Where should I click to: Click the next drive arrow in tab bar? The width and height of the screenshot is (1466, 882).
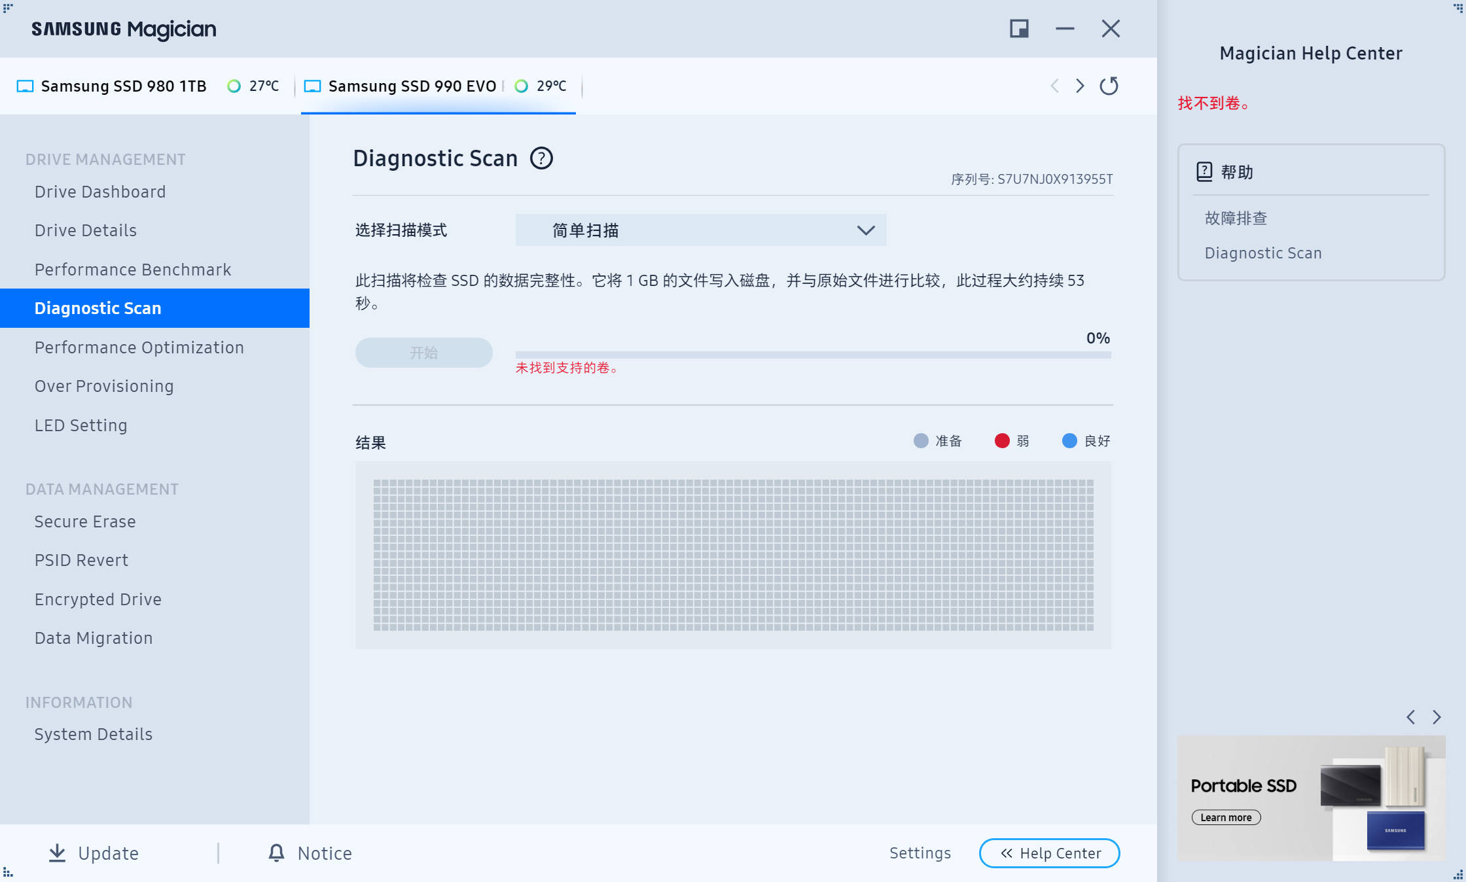tap(1080, 86)
